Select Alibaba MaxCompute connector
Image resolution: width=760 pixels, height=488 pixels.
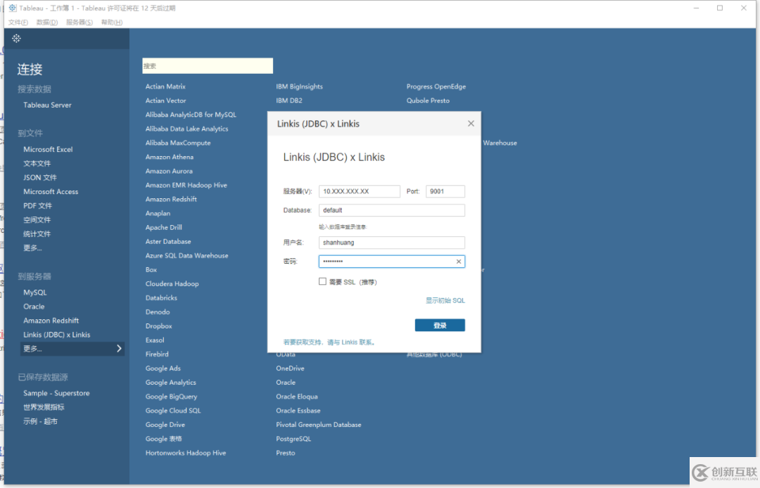[x=178, y=143]
